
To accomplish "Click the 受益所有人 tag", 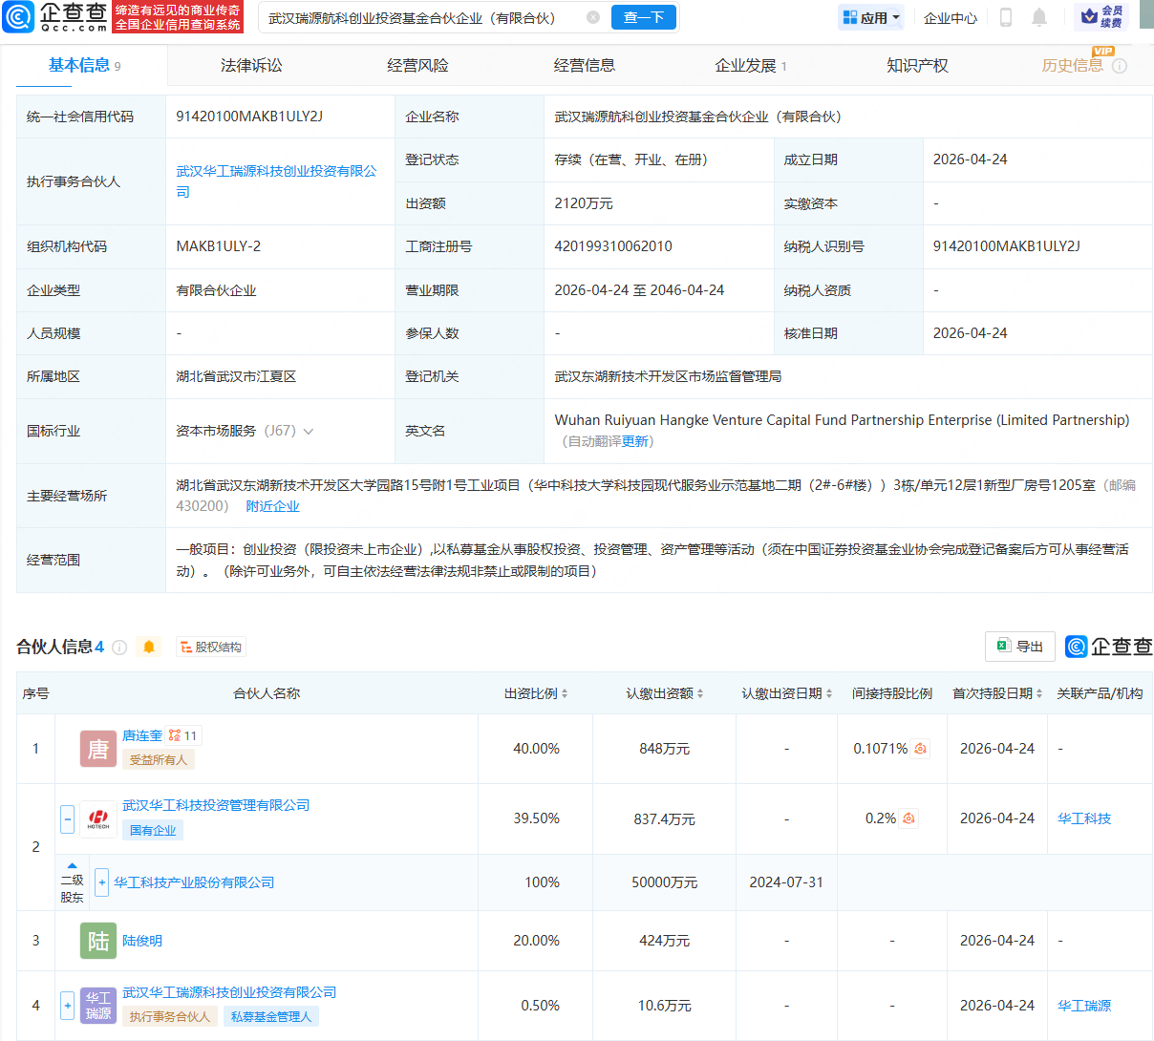I will pos(159,759).
